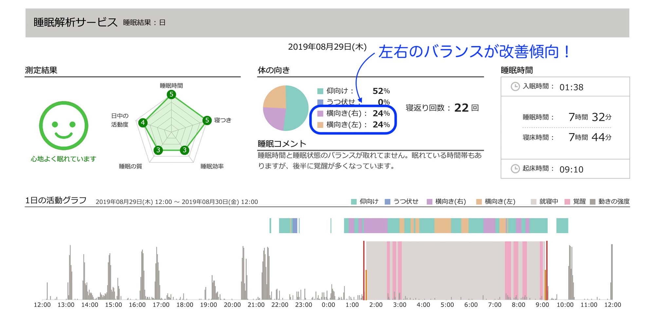Viewport: 655px width, 327px height.
Task: Click the 動きの強度 legend swatch
Action: pyautogui.click(x=592, y=202)
